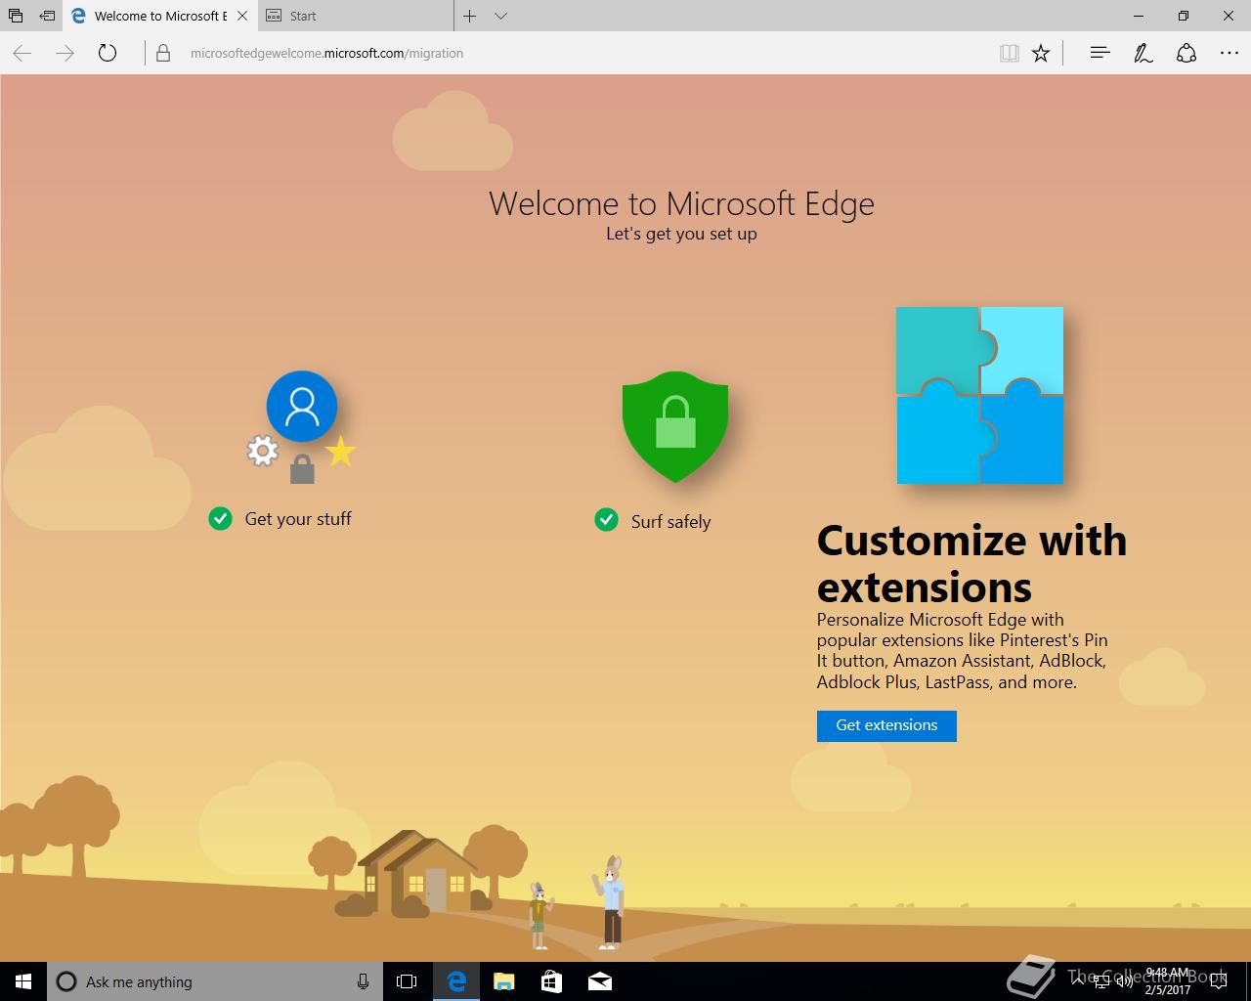The width and height of the screenshot is (1251, 1001).
Task: Open Reading view
Action: coord(1010,53)
